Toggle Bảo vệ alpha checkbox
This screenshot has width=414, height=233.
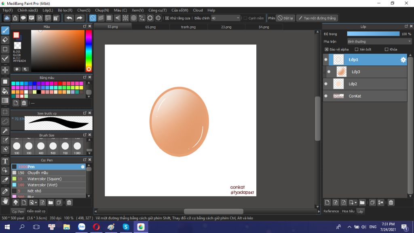pyautogui.click(x=327, y=49)
